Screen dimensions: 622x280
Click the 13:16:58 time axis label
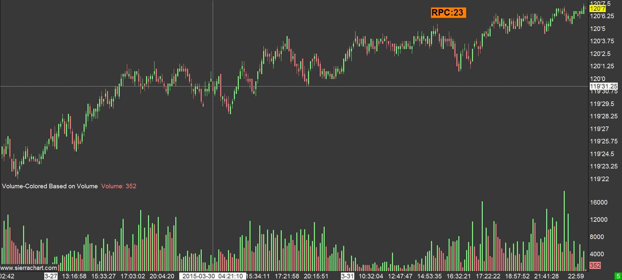(x=74, y=276)
